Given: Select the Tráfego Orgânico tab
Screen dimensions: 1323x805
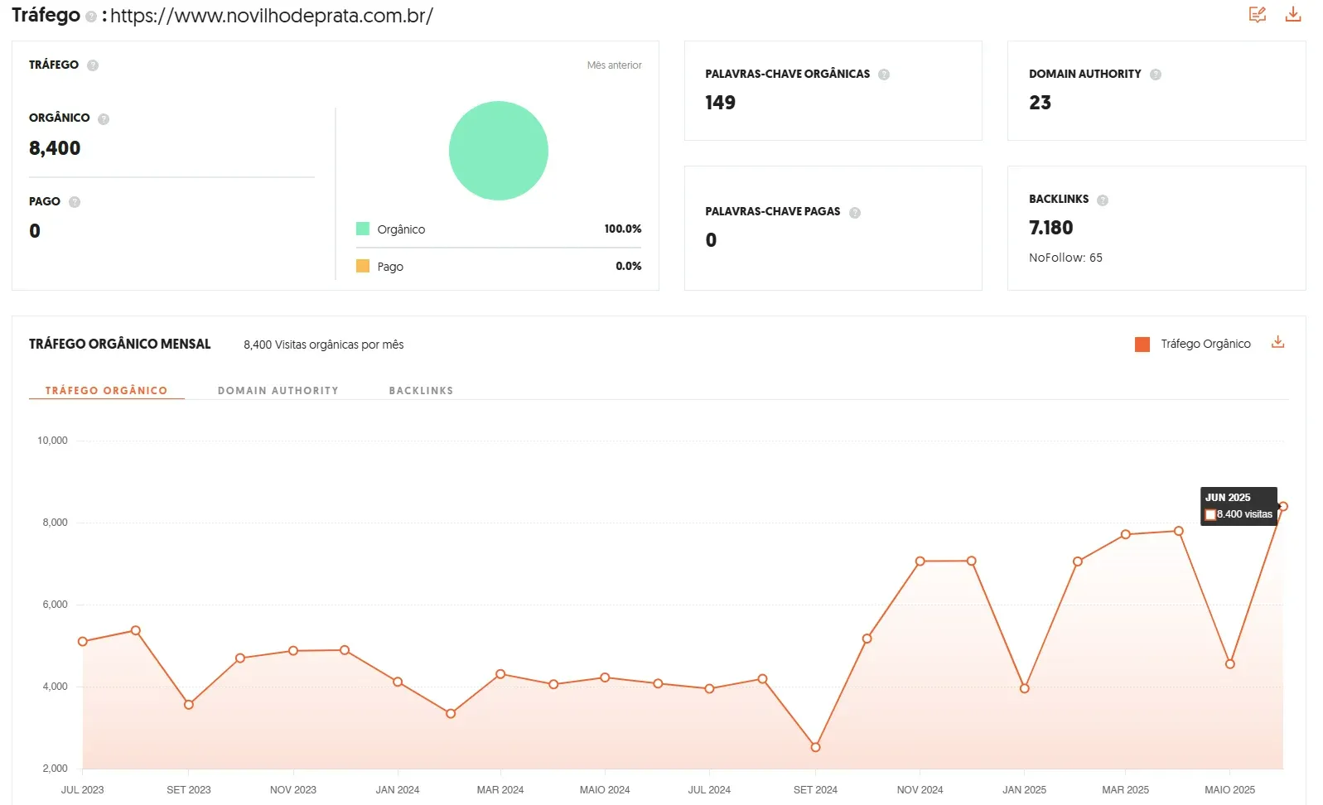Looking at the screenshot, I should 106,390.
